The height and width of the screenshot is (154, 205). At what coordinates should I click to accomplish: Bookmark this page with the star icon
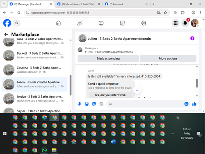(165, 13)
